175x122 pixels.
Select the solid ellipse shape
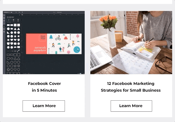point(12,29)
